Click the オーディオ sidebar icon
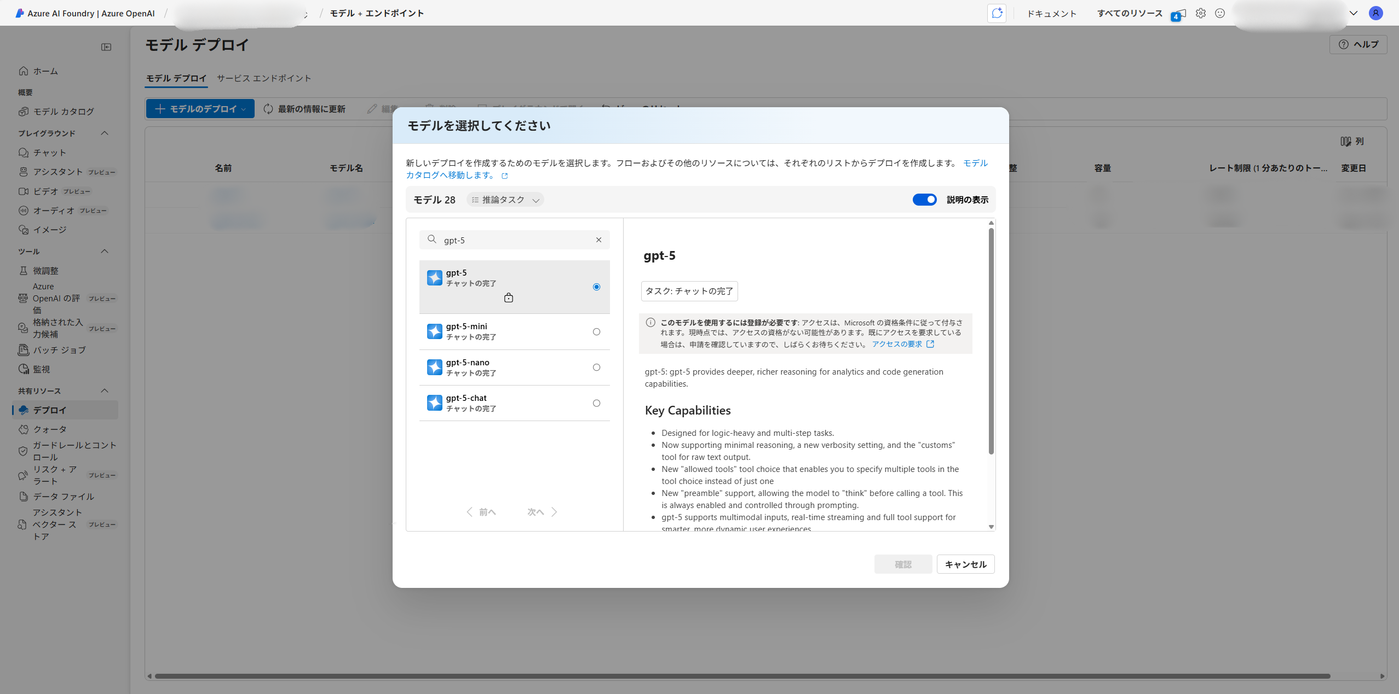This screenshot has width=1399, height=694. pos(23,211)
